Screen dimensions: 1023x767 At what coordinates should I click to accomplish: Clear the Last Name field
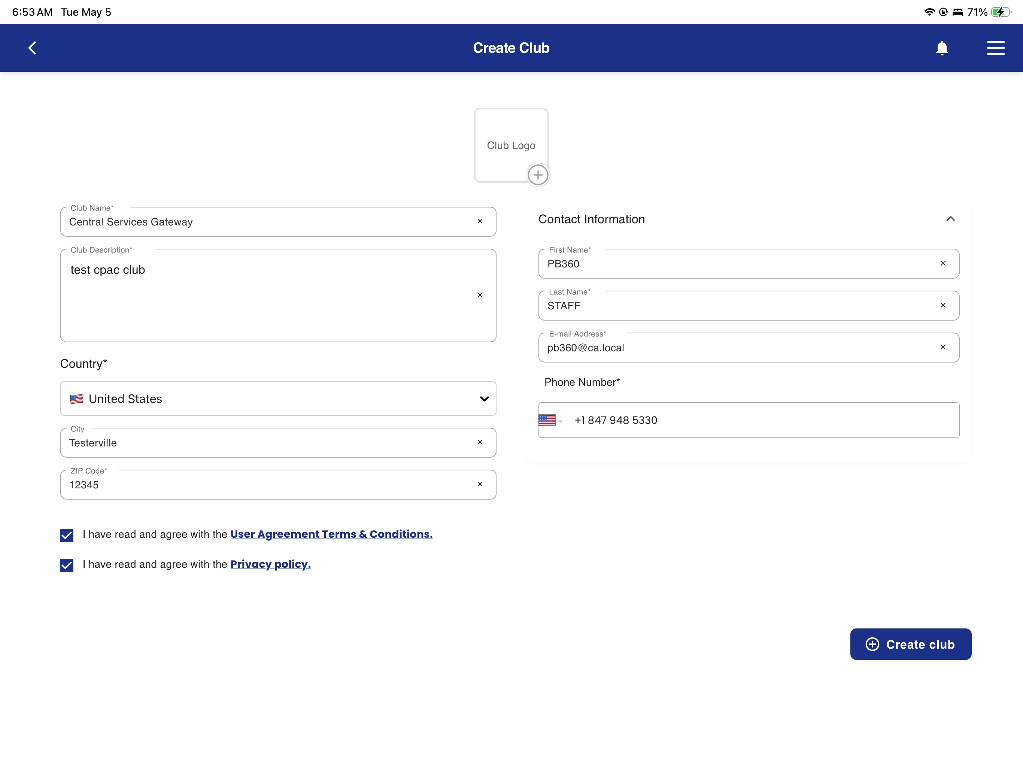coord(943,305)
